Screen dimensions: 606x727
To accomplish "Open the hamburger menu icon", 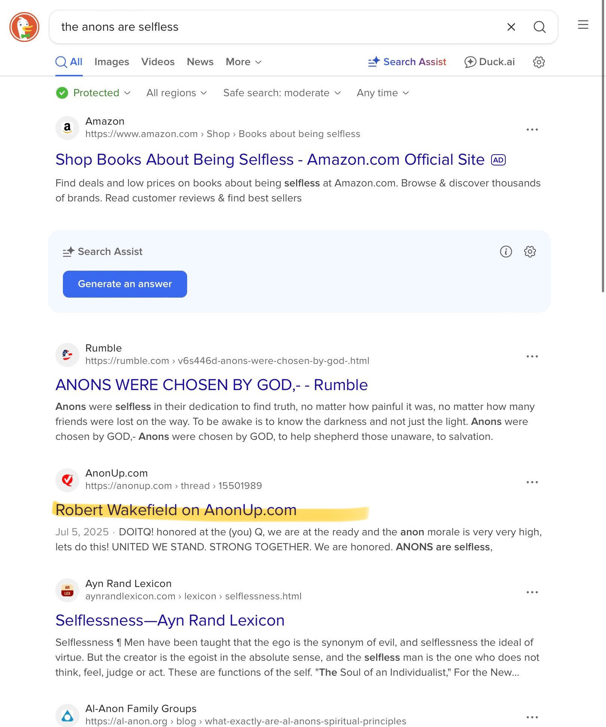I will [583, 25].
